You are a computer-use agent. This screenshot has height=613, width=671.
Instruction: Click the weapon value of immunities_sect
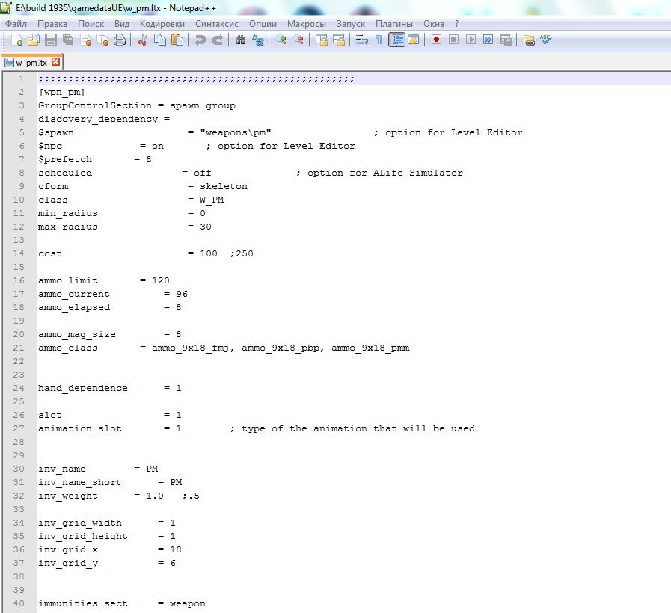tap(188, 603)
